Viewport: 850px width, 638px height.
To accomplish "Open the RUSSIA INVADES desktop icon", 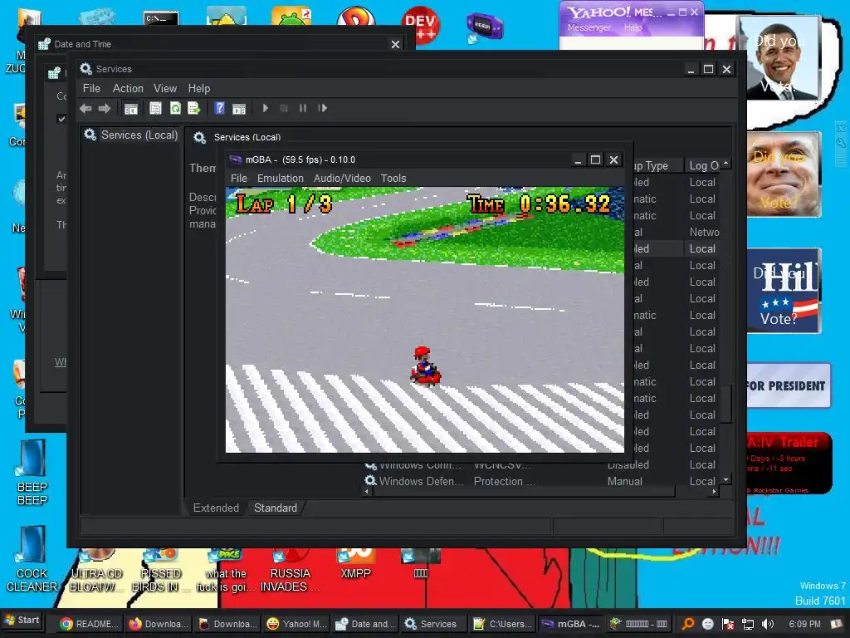I will [x=290, y=571].
